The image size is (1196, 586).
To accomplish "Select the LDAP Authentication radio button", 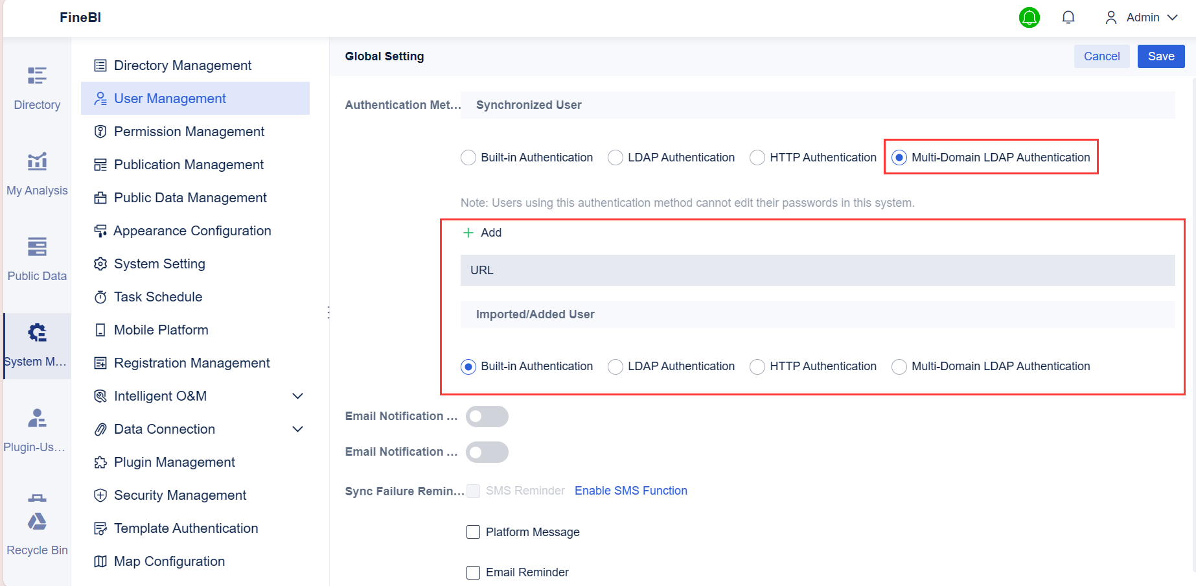I will [x=614, y=157].
